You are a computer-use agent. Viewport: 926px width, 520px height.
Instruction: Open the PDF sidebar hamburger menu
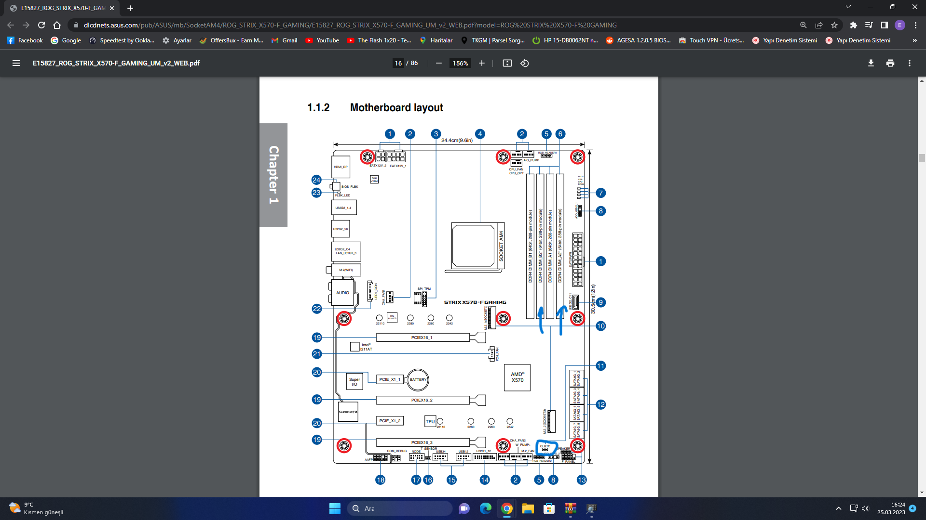click(16, 63)
